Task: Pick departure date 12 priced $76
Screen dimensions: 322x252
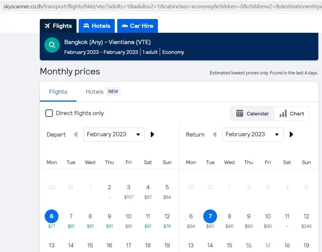Action: (167, 220)
